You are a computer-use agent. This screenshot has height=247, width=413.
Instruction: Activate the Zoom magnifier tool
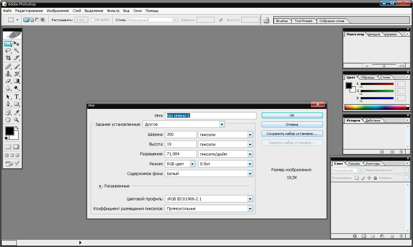(16, 120)
